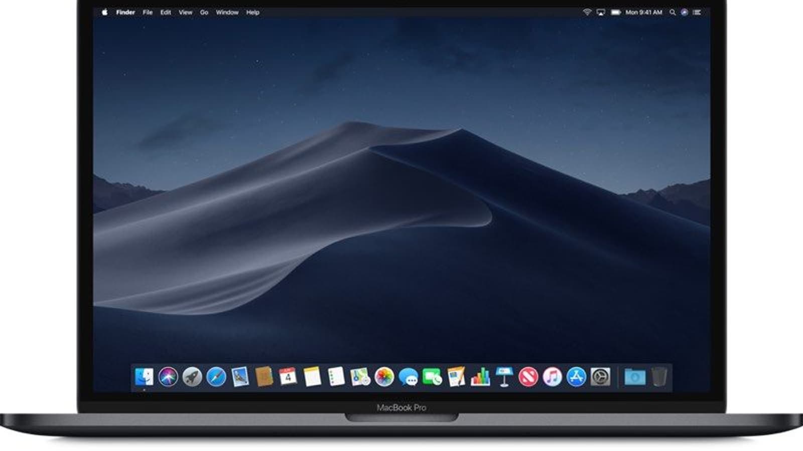Viewport: 803px width, 451px height.
Task: Open the Trash in the Dock
Action: [659, 377]
